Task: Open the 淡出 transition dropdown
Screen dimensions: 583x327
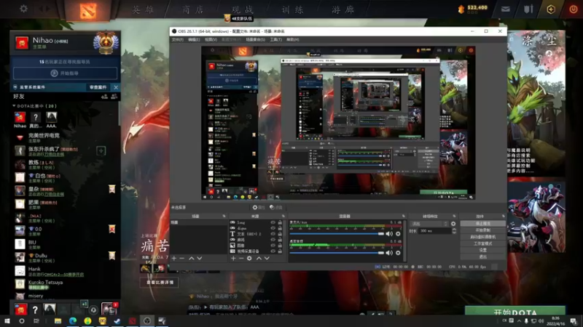Action: click(429, 224)
